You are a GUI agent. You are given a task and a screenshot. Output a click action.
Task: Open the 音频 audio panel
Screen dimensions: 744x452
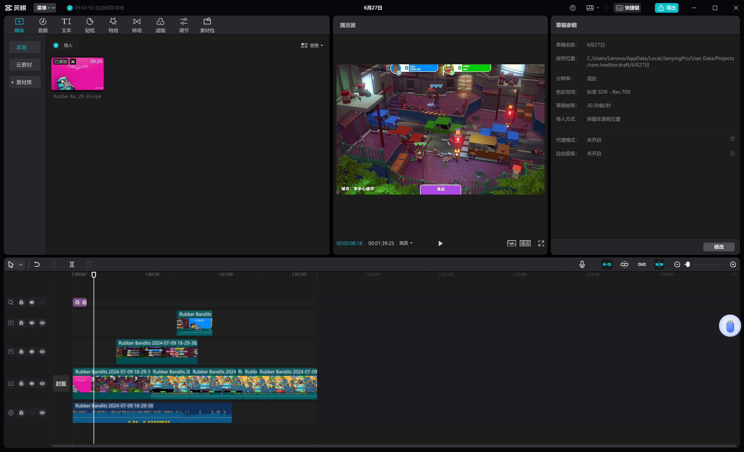[x=42, y=25]
